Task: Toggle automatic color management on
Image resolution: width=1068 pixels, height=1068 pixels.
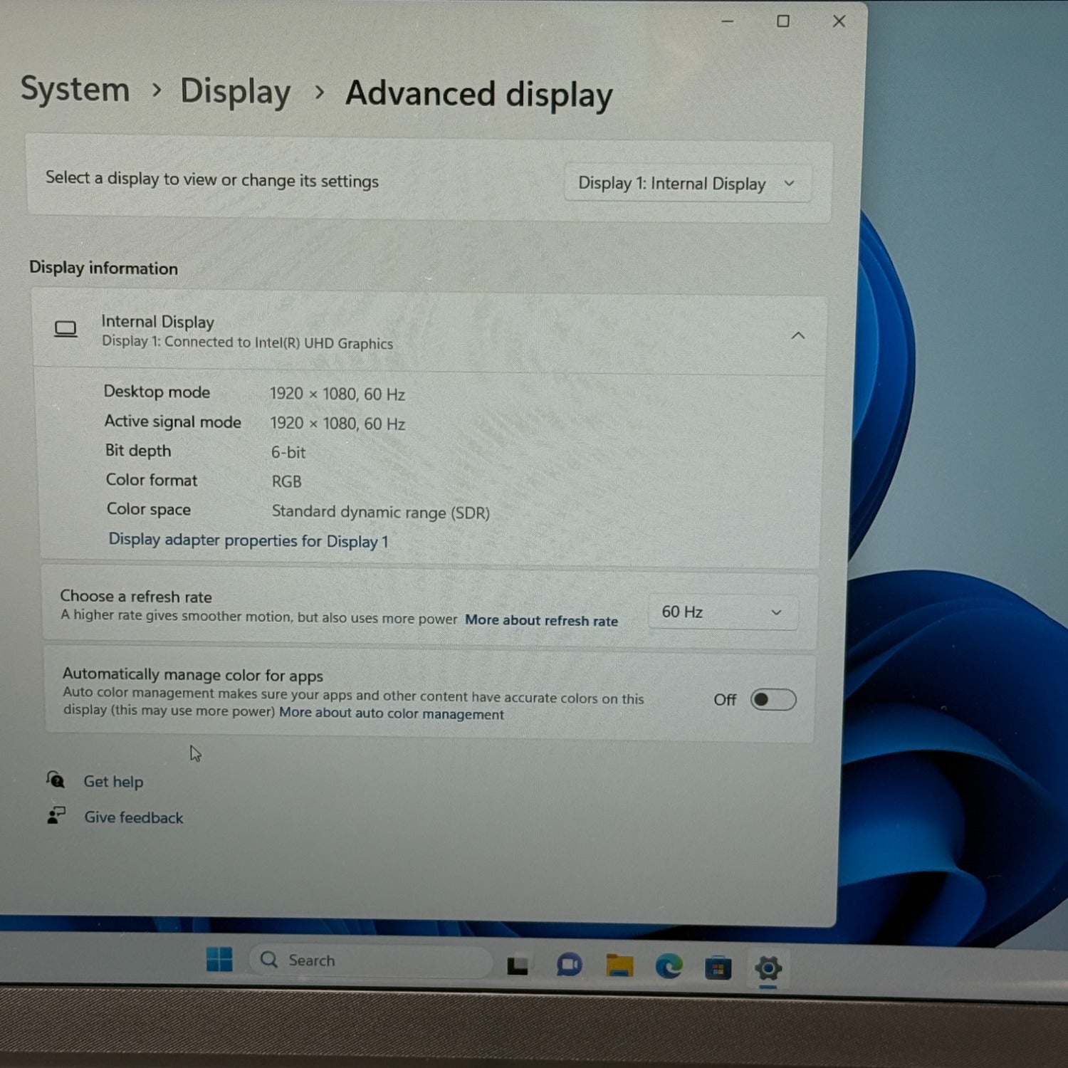Action: [x=773, y=700]
